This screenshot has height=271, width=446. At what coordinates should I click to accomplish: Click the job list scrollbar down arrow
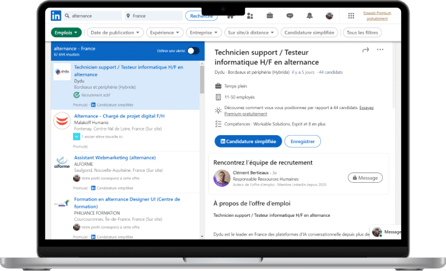(202, 236)
